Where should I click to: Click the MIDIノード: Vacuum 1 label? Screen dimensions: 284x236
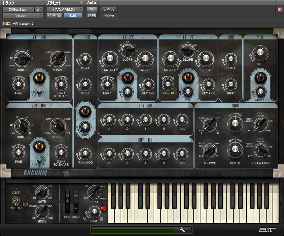click(x=18, y=24)
